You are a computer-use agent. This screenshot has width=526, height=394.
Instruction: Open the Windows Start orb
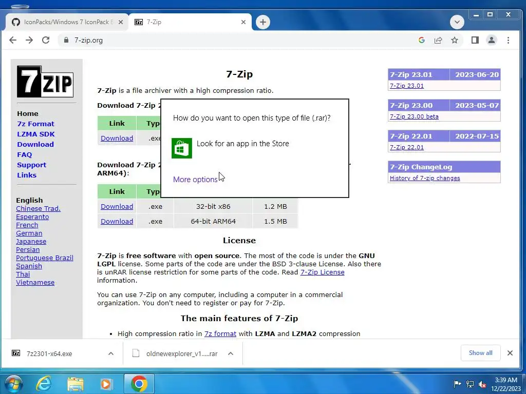pos(14,384)
